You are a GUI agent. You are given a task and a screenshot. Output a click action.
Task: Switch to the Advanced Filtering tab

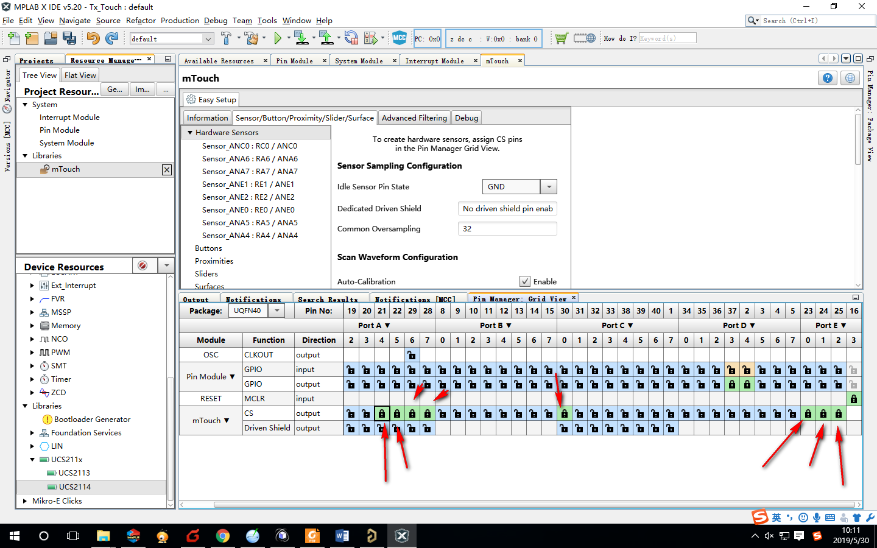415,118
